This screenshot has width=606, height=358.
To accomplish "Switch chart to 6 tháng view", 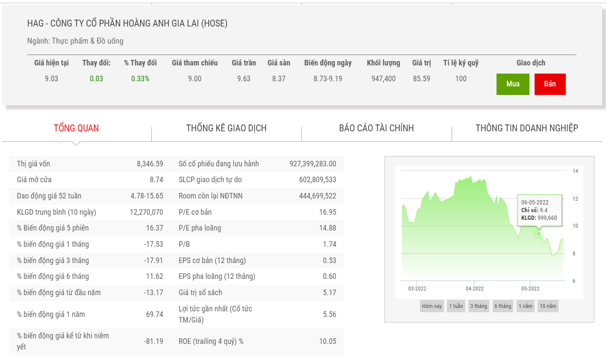I will [x=503, y=306].
